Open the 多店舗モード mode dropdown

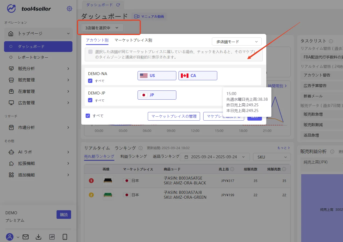pos(237,42)
